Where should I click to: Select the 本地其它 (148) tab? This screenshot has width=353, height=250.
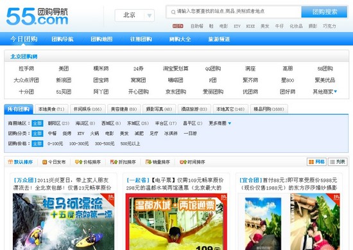tap(230, 109)
